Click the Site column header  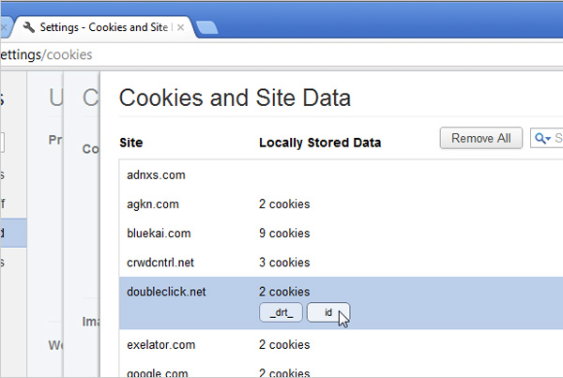pyautogui.click(x=130, y=143)
